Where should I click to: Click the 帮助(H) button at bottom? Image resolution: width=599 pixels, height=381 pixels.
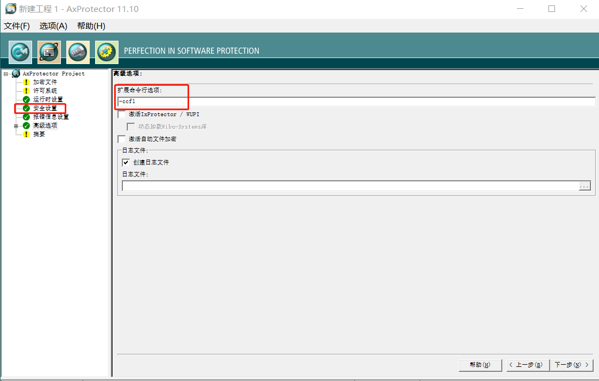pyautogui.click(x=480, y=365)
